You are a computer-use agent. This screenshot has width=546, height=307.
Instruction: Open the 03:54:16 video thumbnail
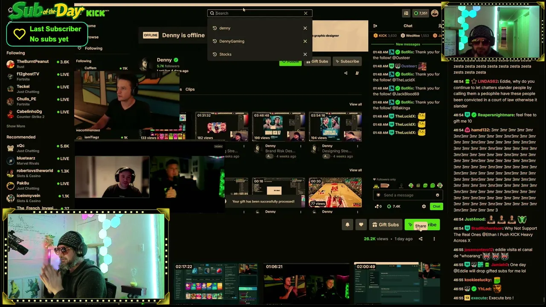(335, 127)
